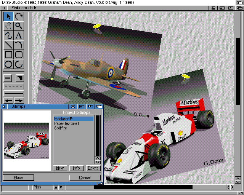
Task: Select the rounded rectangle tool
Action: tap(19, 54)
